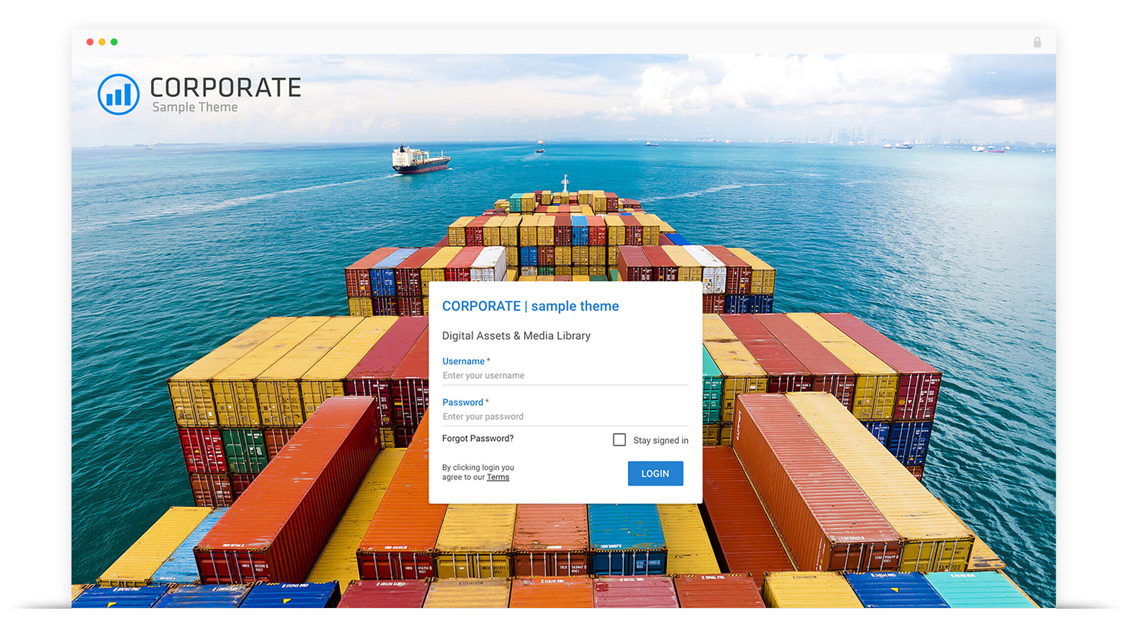The image size is (1133, 637).
Task: Open the Forgot Password? link
Action: (x=478, y=438)
